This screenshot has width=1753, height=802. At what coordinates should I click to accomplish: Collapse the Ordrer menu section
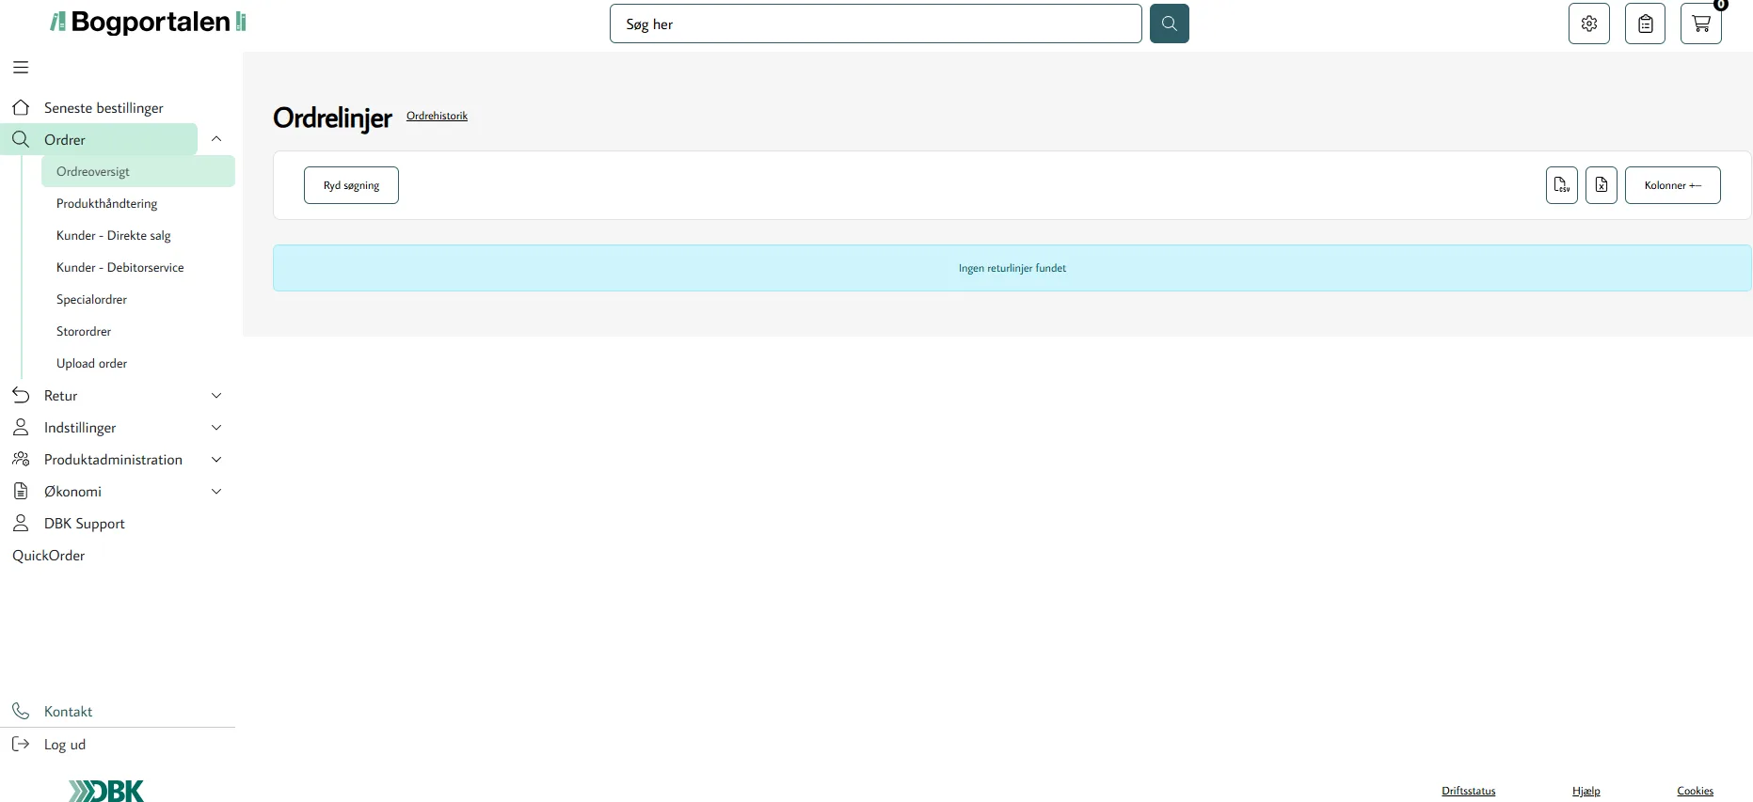(x=216, y=139)
